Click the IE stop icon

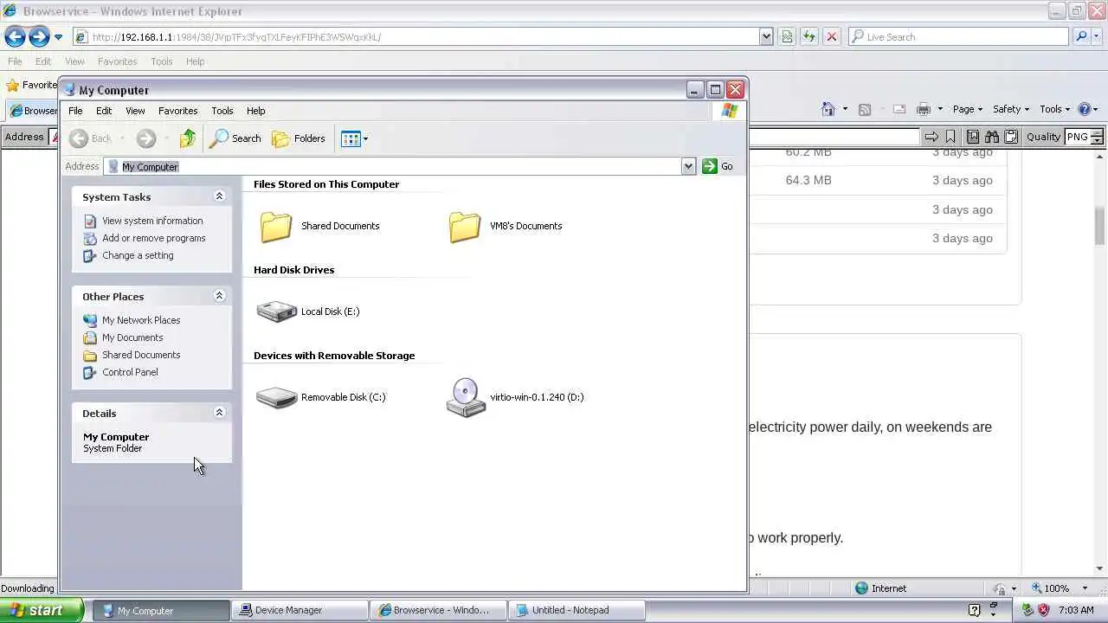click(x=831, y=36)
